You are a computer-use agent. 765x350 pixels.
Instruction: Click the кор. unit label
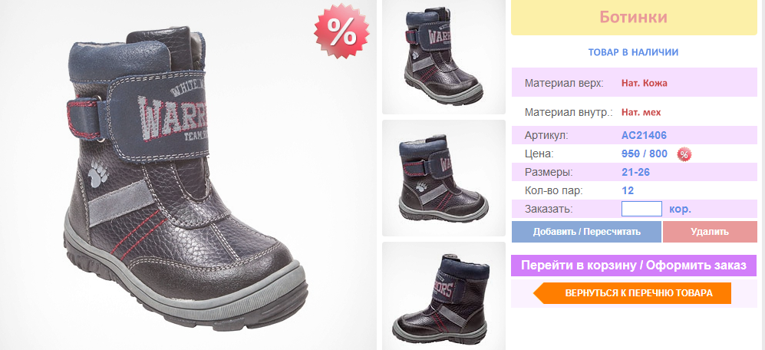[680, 210]
